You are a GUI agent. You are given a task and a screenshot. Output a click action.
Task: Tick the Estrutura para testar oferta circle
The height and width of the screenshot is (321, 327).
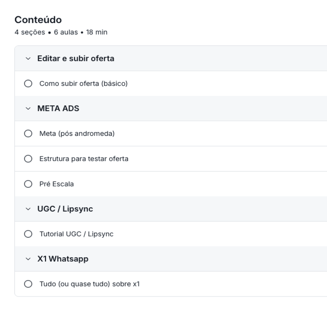28,159
